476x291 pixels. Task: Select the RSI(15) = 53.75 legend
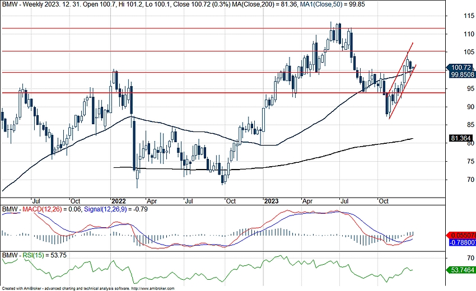click(45, 255)
